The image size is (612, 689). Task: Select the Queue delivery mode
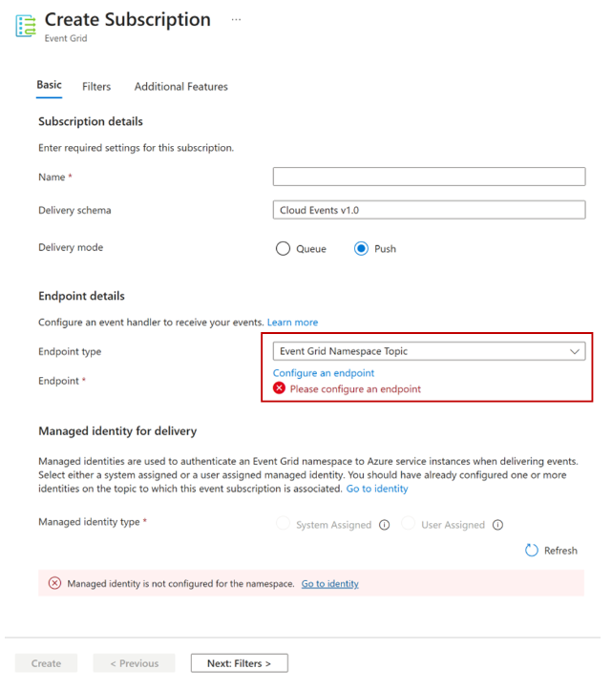click(x=283, y=248)
